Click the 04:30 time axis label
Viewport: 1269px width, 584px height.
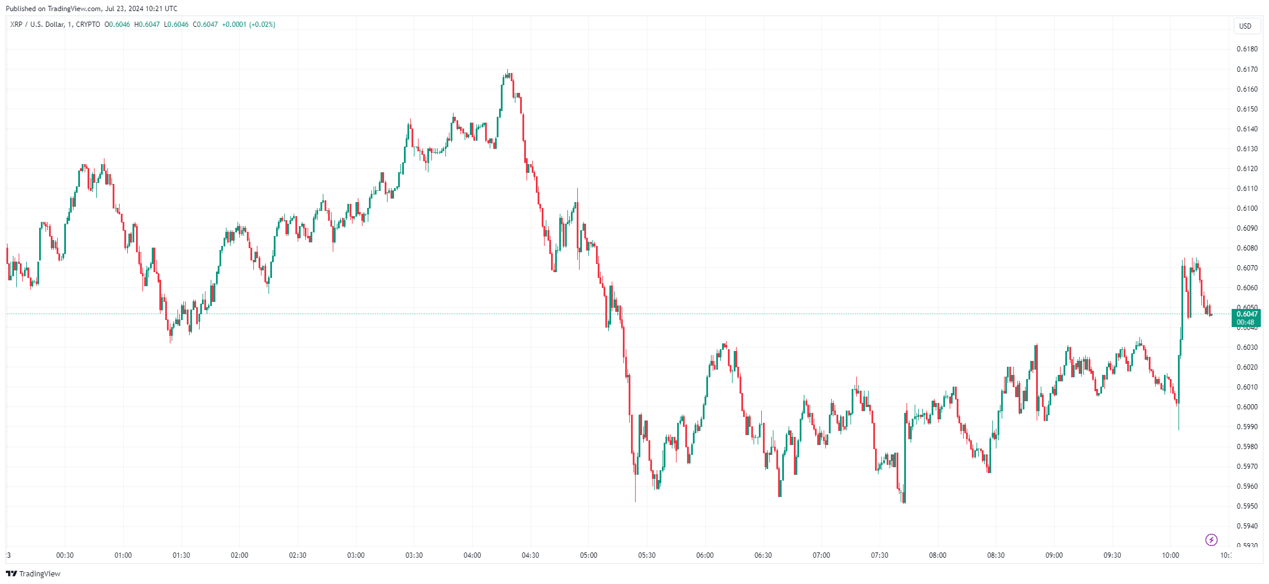point(530,555)
